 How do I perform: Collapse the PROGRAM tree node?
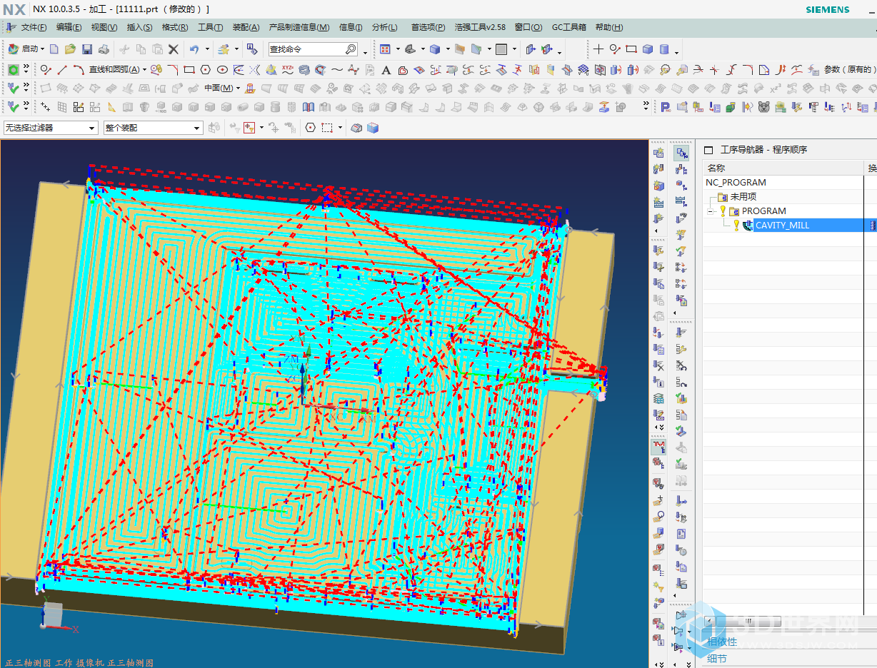pyautogui.click(x=711, y=211)
